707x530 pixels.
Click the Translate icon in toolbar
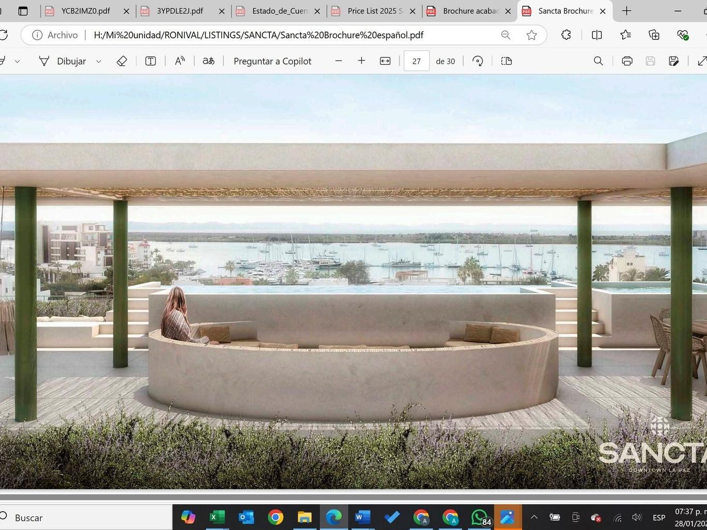click(209, 61)
